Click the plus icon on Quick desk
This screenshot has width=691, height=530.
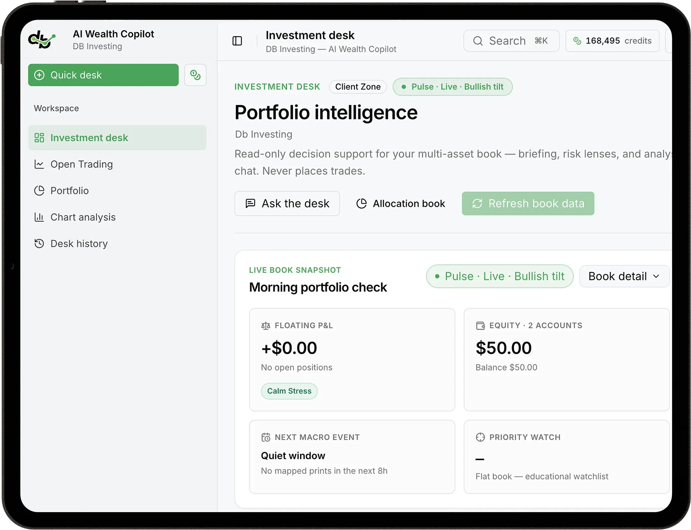(39, 75)
